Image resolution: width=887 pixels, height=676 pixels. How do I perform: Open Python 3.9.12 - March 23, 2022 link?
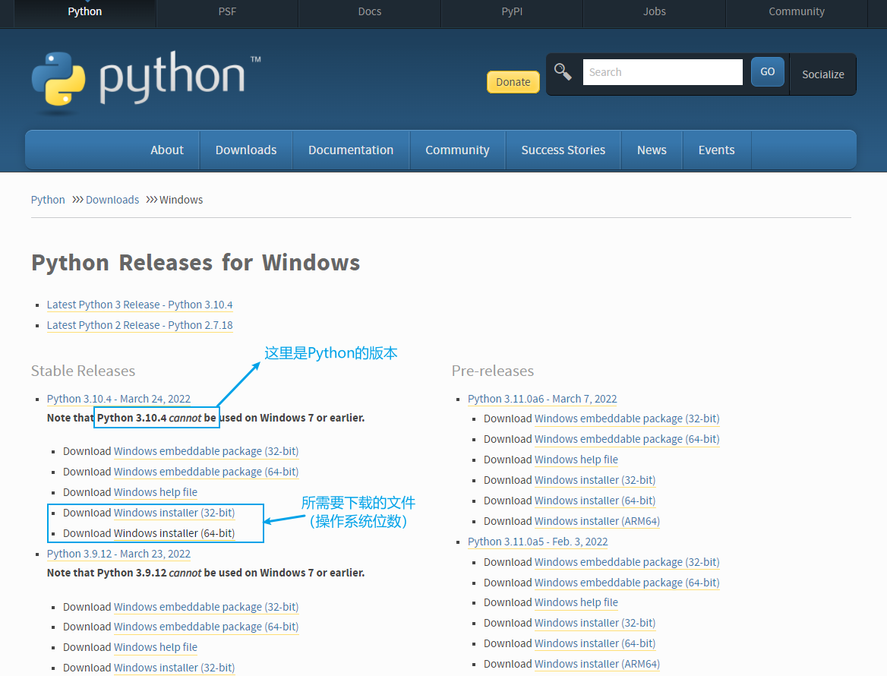pyautogui.click(x=118, y=554)
